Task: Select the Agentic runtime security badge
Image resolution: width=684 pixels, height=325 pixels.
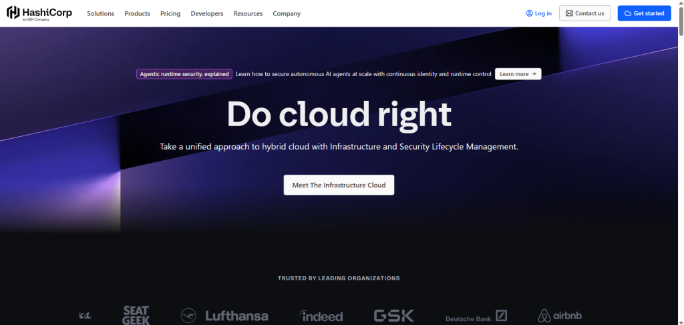Action: (x=184, y=74)
